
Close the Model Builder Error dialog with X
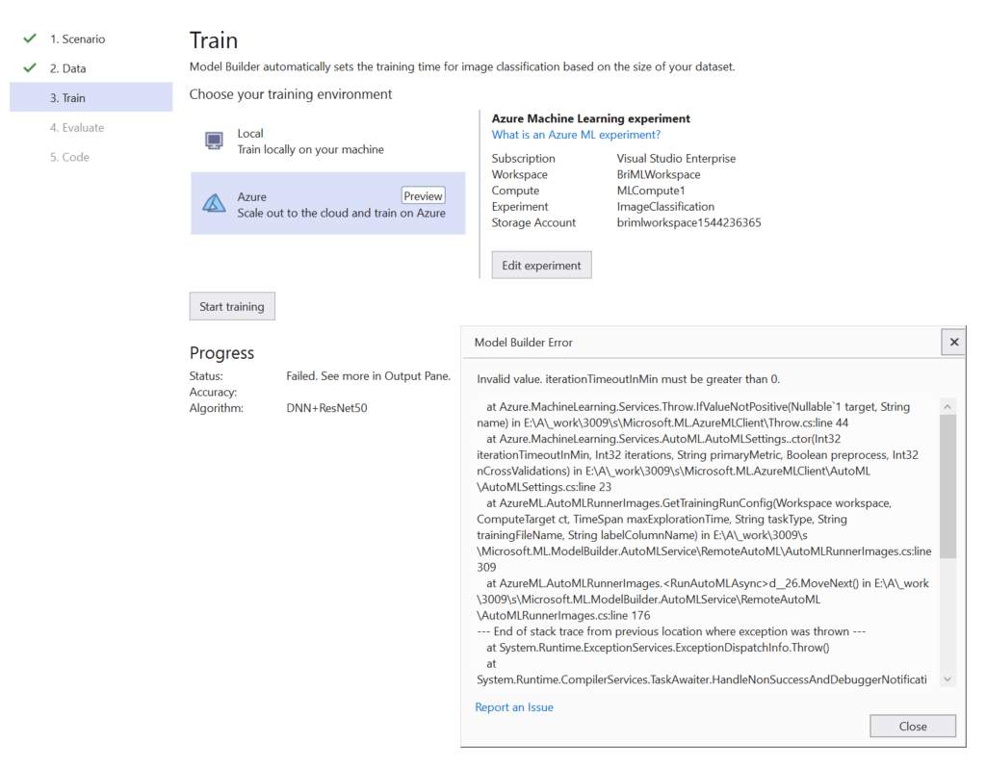(x=954, y=342)
